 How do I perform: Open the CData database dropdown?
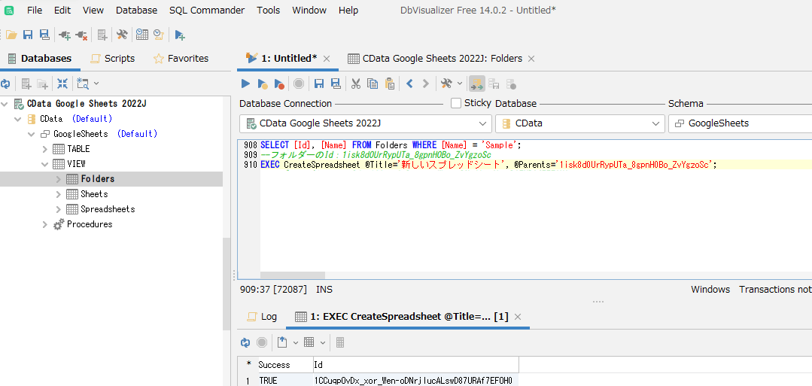pyautogui.click(x=655, y=123)
